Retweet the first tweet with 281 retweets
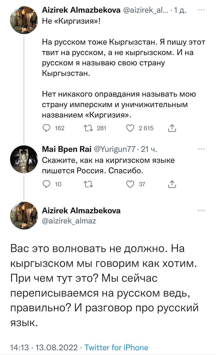216x355 pixels. pos(89,128)
